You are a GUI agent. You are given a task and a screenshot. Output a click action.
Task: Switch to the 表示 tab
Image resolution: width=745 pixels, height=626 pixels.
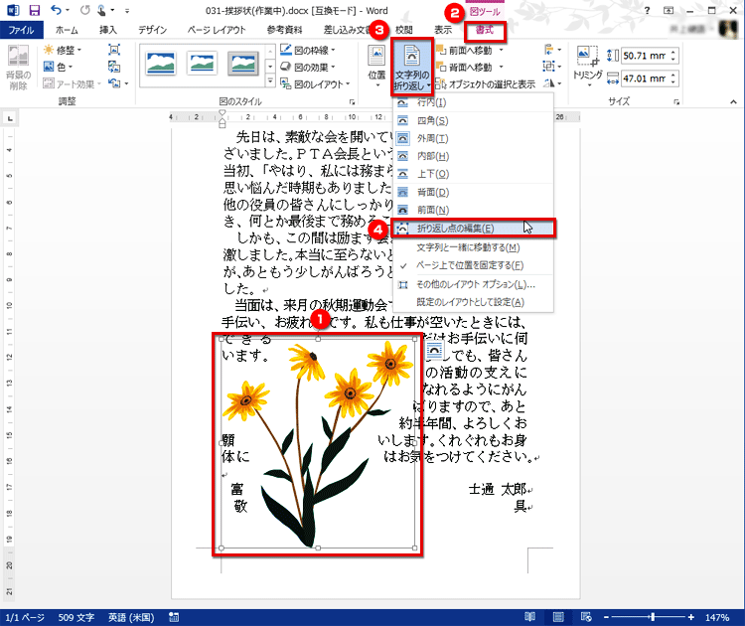(x=443, y=30)
